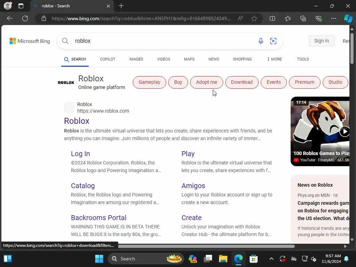Screen dimensions: 356x267
Task: Switch to the NEWS tab
Action: pos(214,59)
